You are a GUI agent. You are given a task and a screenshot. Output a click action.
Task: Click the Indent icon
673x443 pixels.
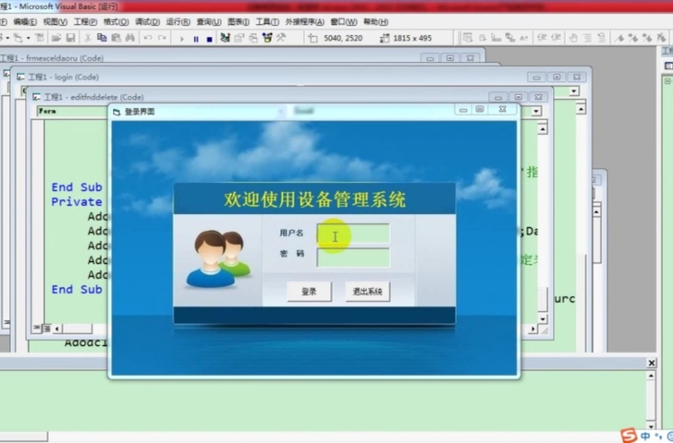click(542, 38)
